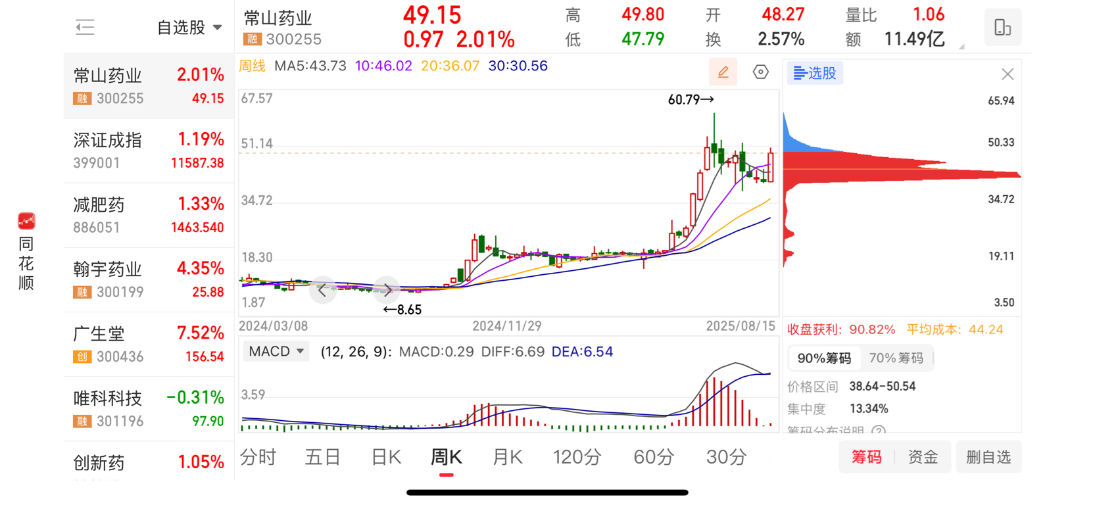Click the 筹码 button

(866, 457)
